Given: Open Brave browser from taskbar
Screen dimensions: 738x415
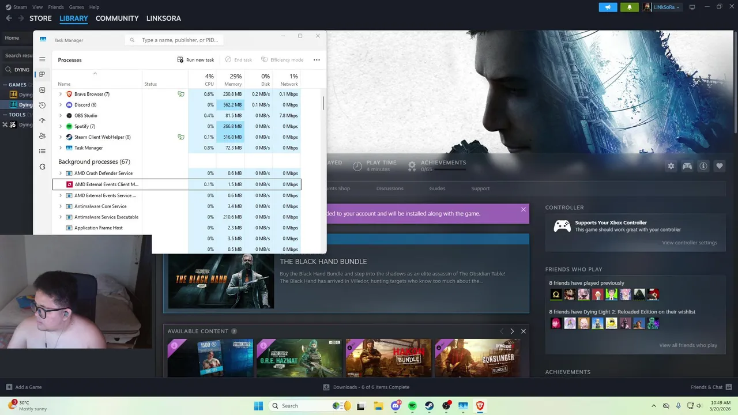Looking at the screenshot, I should 480,406.
